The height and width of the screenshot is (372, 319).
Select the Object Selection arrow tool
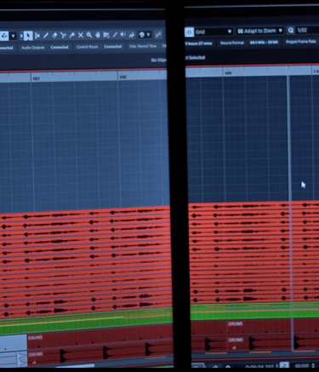click(x=28, y=36)
